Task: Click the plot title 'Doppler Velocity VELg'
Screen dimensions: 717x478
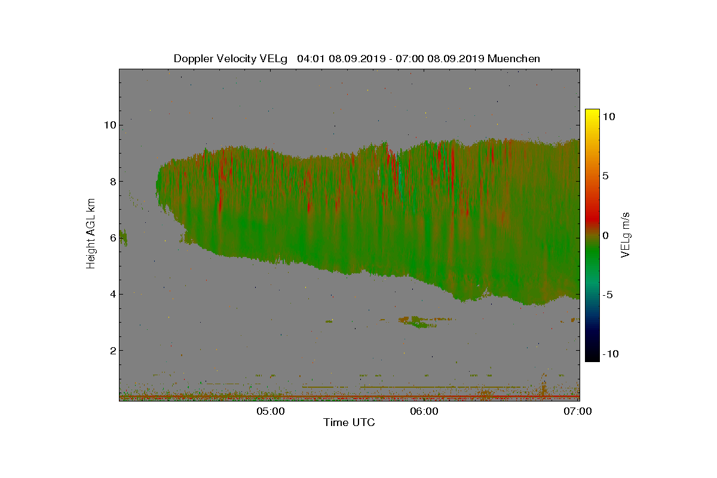Action: pyautogui.click(x=231, y=59)
